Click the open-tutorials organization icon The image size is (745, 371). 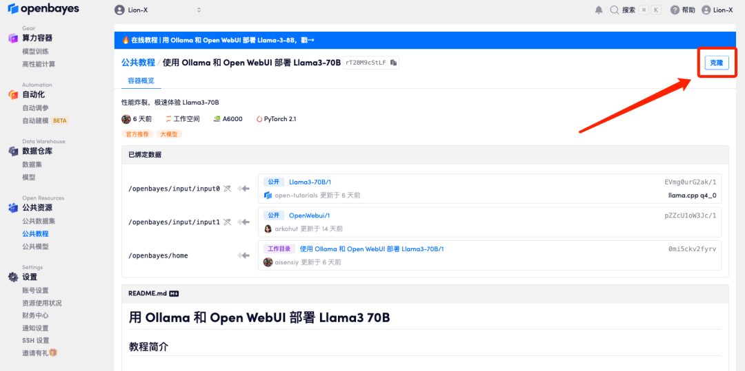click(268, 195)
